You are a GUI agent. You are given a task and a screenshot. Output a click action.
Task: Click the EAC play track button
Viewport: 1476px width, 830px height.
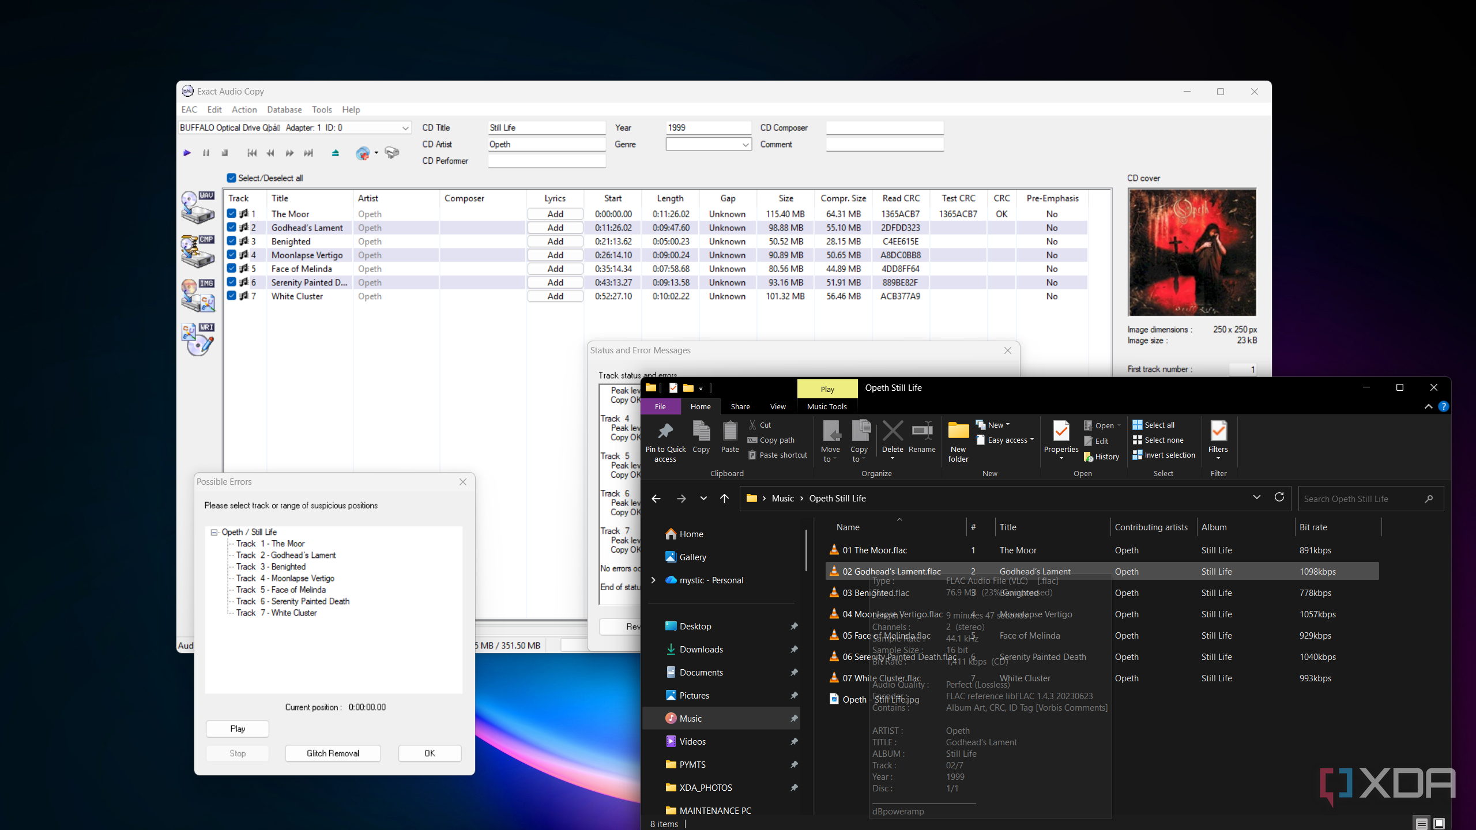187,153
